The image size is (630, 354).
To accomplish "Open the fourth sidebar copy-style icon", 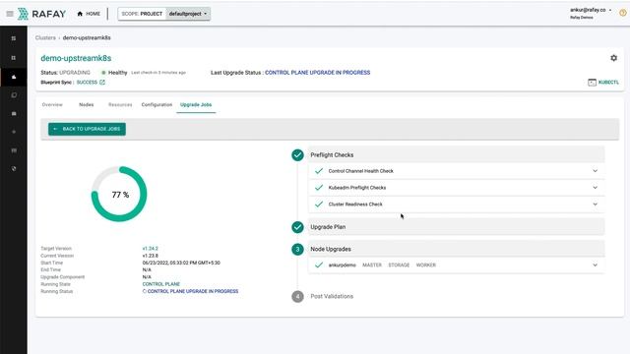I will pos(14,95).
